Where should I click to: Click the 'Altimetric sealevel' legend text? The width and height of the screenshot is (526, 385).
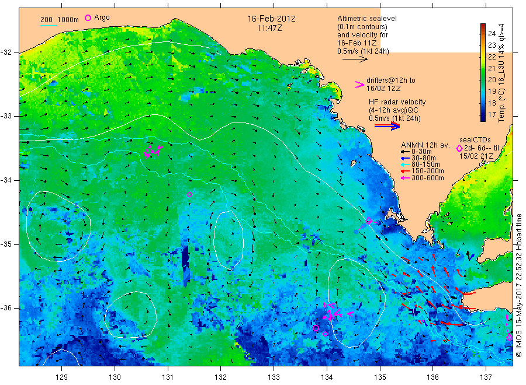tap(367, 19)
